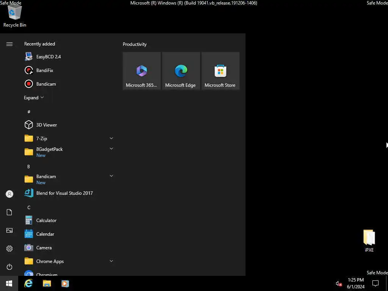Open the taskbar clock showing 1:25 PM

[x=355, y=283]
